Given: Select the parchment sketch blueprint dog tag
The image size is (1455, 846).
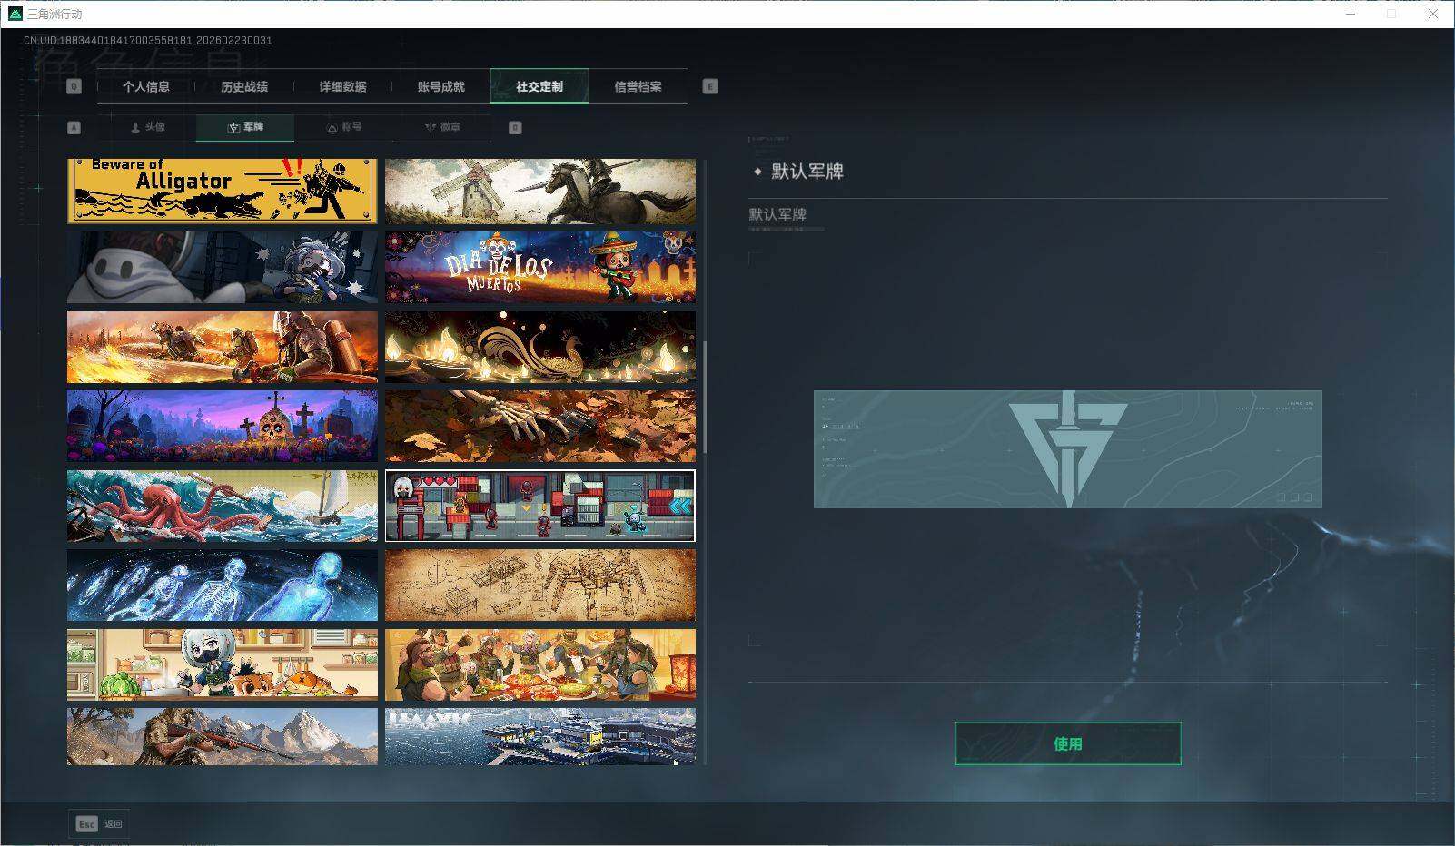Looking at the screenshot, I should pos(540,585).
